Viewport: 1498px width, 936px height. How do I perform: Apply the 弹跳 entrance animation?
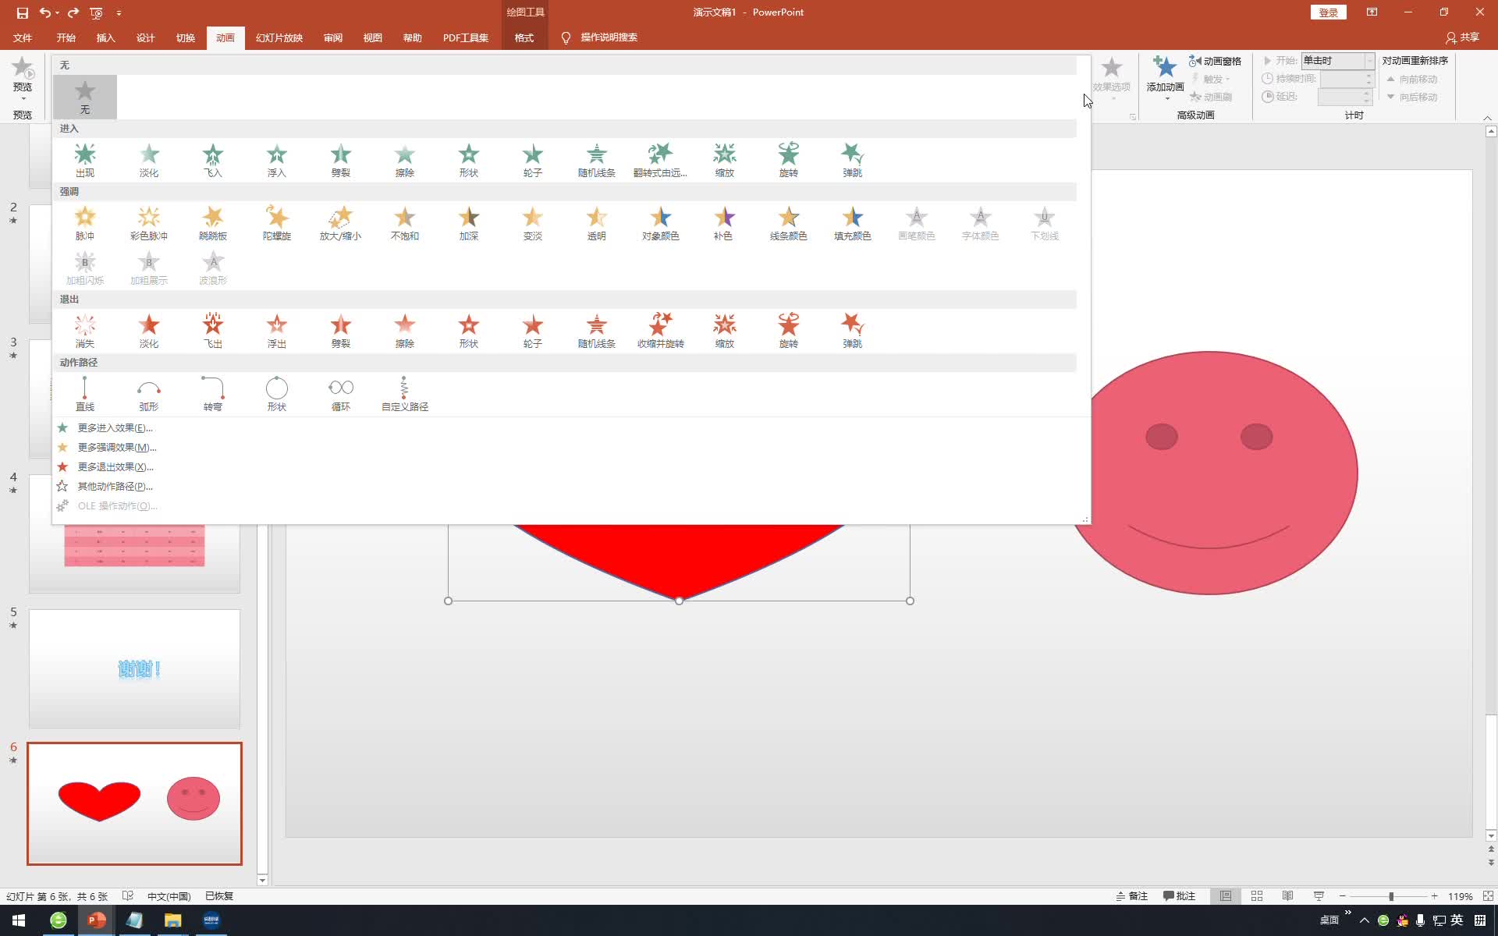853,160
